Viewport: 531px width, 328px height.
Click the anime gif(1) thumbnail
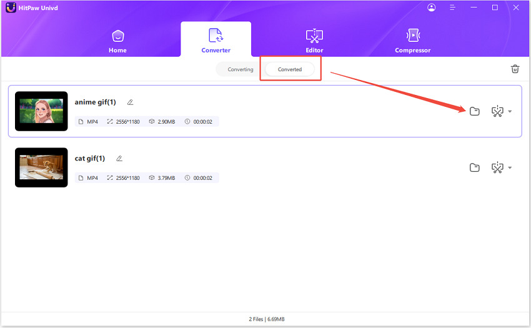41,111
